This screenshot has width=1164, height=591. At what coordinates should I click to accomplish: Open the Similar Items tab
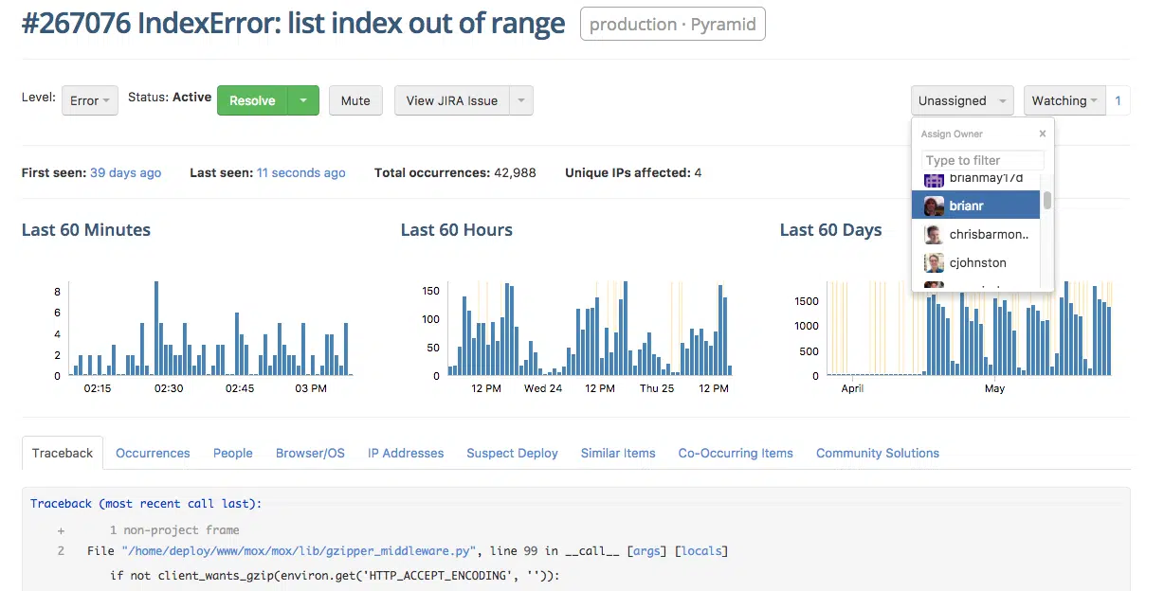618,453
